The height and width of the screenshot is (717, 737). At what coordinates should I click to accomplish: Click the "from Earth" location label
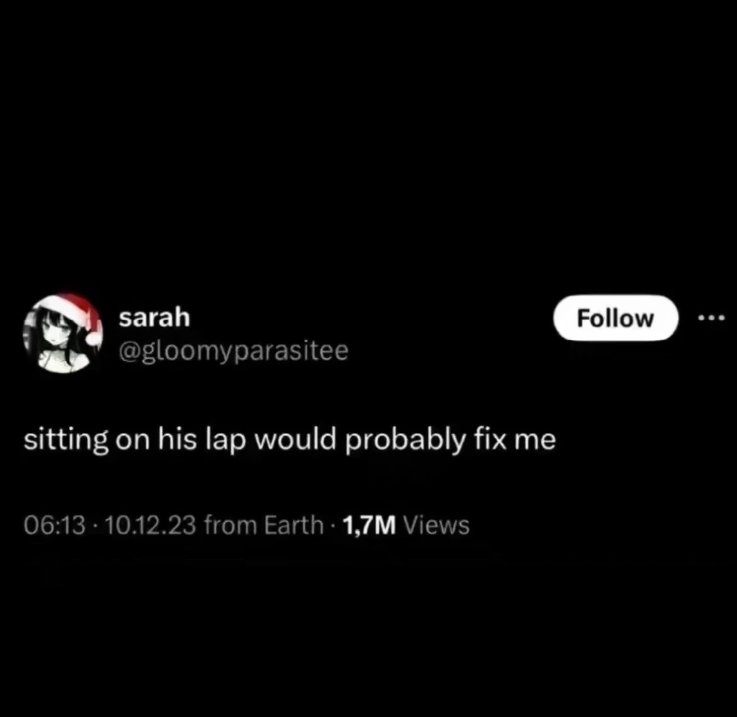tap(263, 525)
